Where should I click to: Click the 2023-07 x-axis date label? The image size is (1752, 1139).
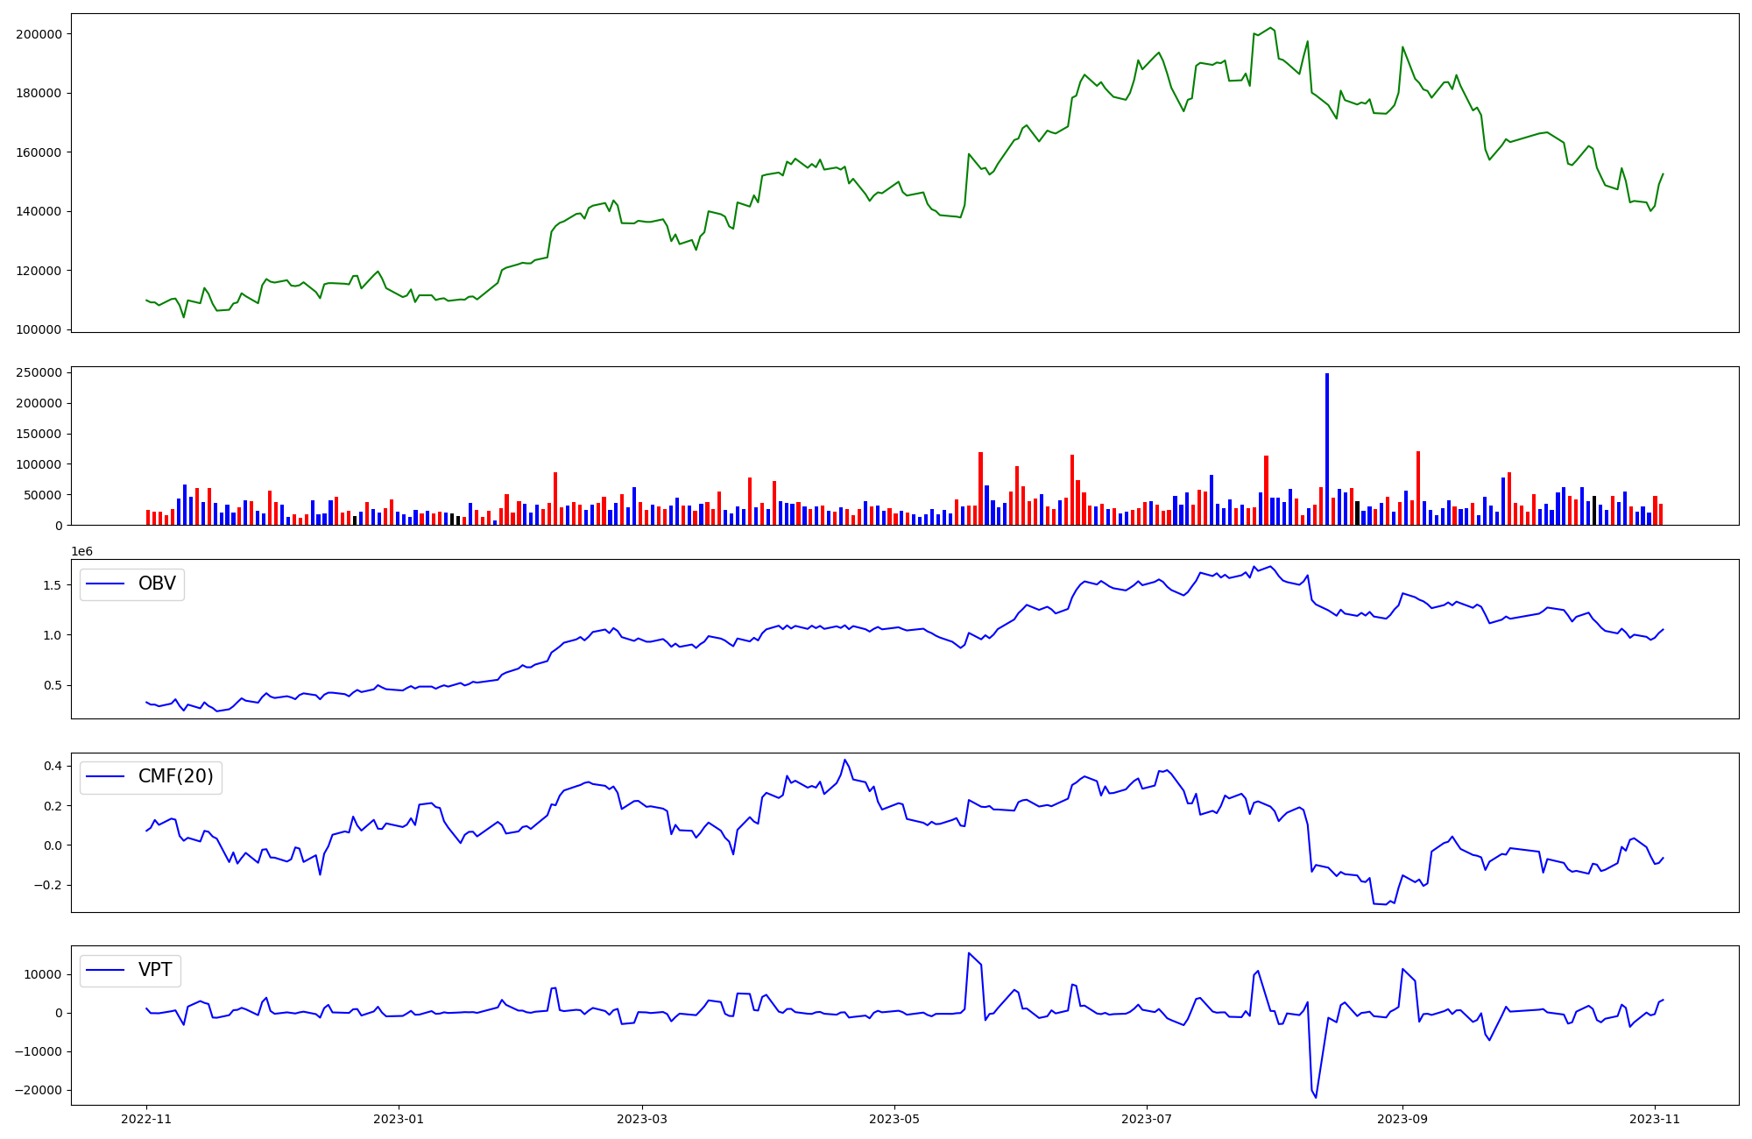pyautogui.click(x=1147, y=1118)
